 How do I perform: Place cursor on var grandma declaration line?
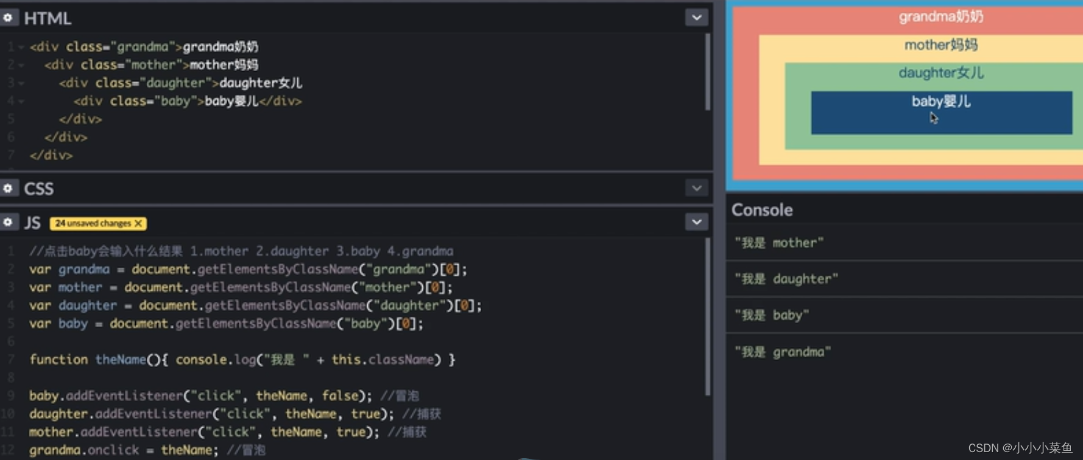(x=249, y=269)
